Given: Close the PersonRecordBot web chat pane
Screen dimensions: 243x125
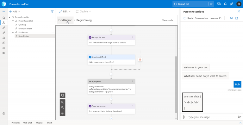Looking at the screenshot, I should pos(239,11).
